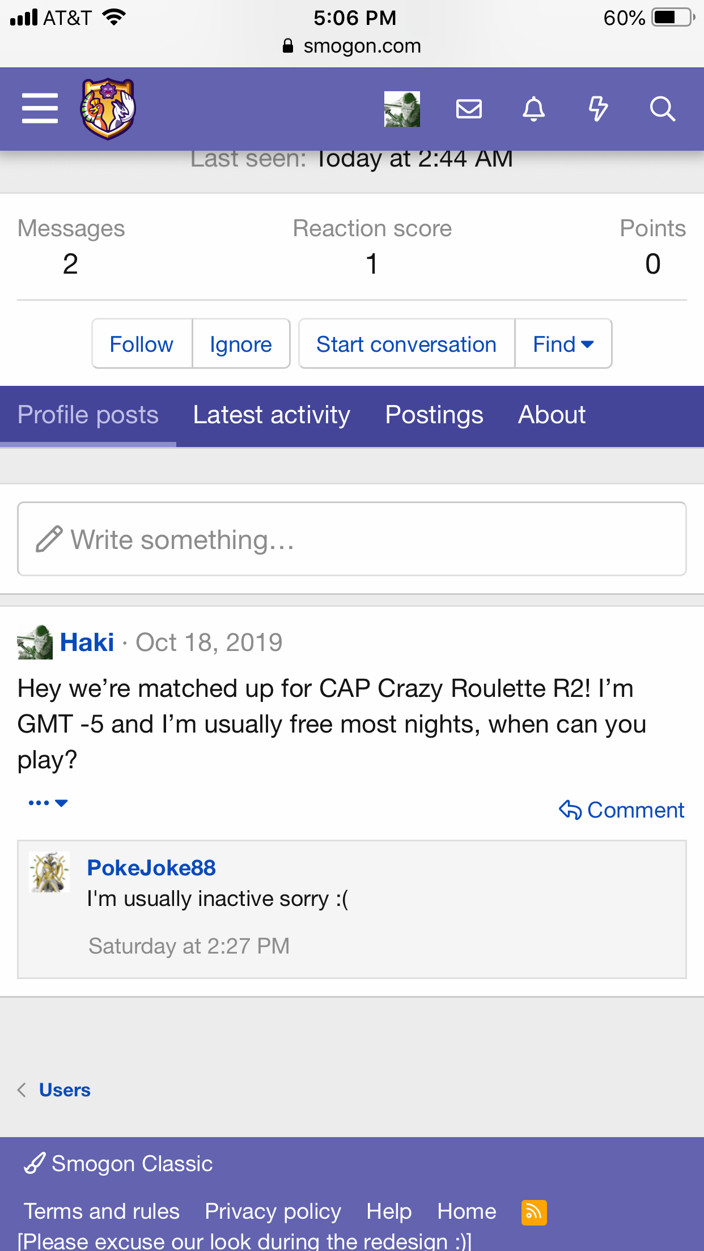Tap the Smogon shield logo

coord(108,108)
